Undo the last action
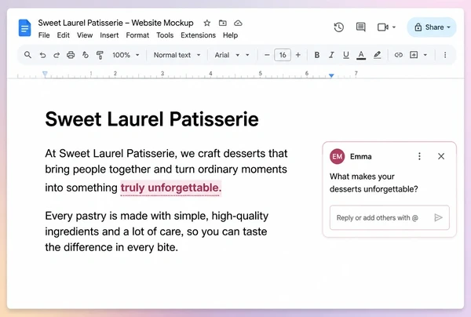Viewport: 471px width, 317px height. [x=42, y=55]
